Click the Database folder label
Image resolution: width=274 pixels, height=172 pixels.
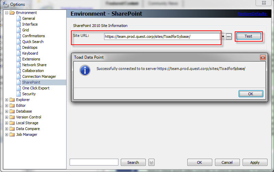pos(24,111)
